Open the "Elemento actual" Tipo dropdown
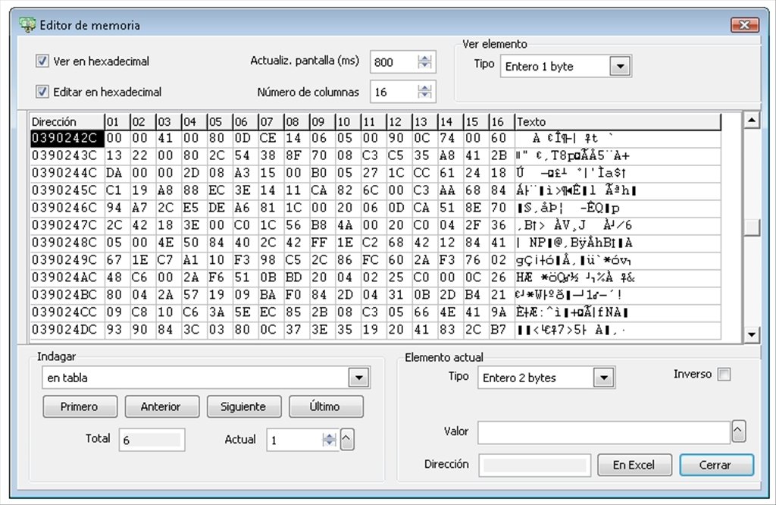 click(x=603, y=377)
